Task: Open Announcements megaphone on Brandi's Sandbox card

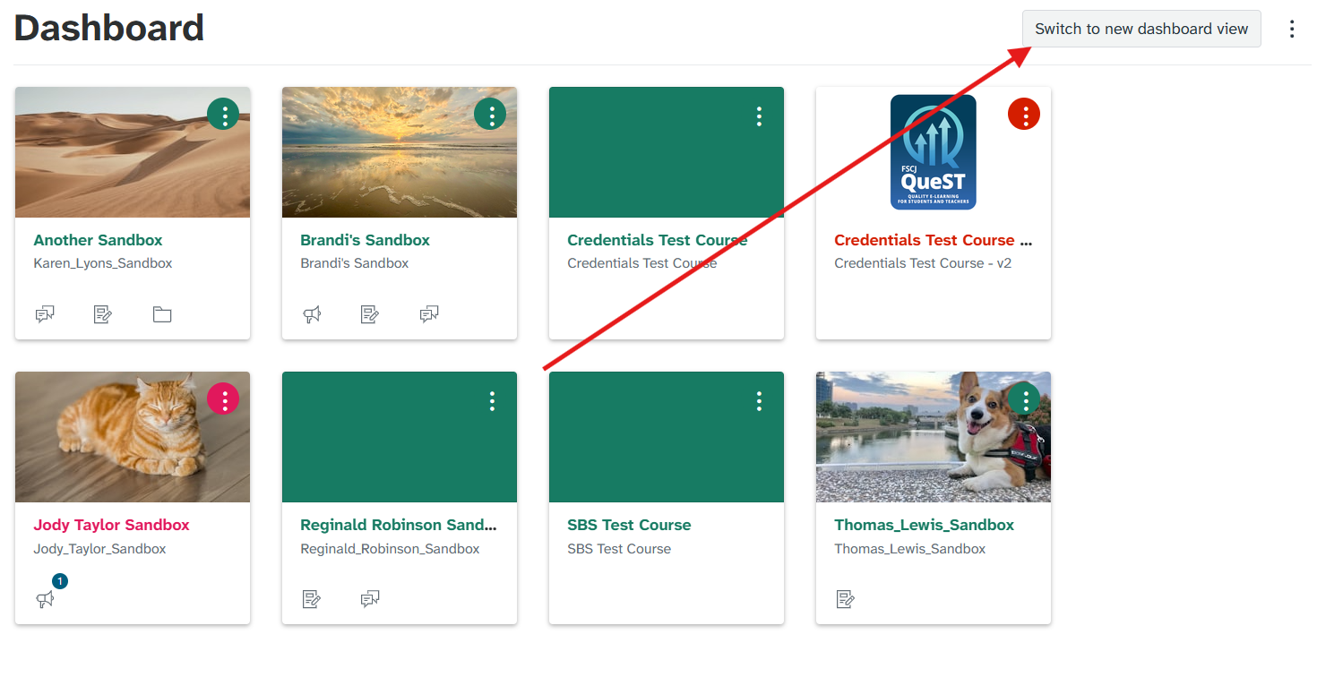Action: pos(312,314)
